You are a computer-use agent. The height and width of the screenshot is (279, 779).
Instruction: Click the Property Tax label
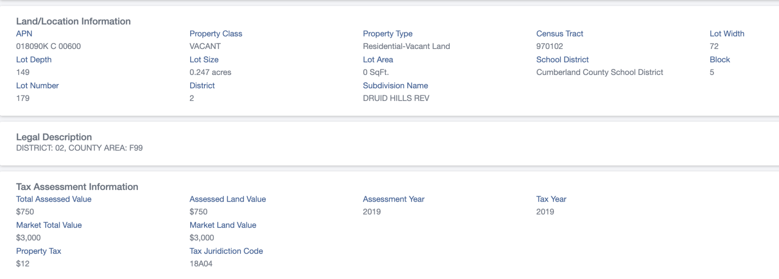pos(39,251)
